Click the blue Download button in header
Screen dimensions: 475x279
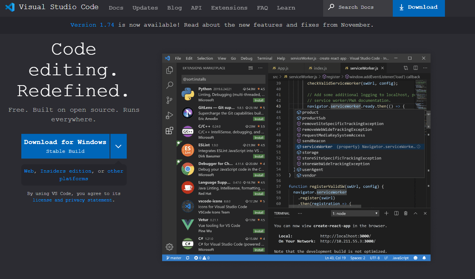419,8
